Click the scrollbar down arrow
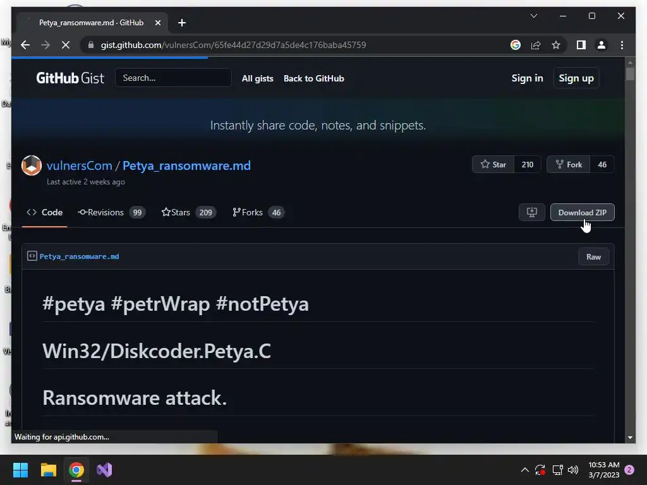The width and height of the screenshot is (647, 485). (x=630, y=437)
